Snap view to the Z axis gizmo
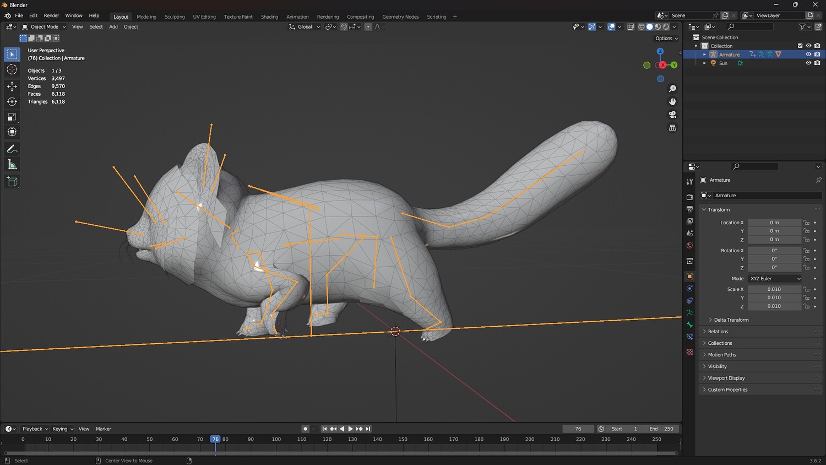The image size is (826, 465). pos(660,51)
